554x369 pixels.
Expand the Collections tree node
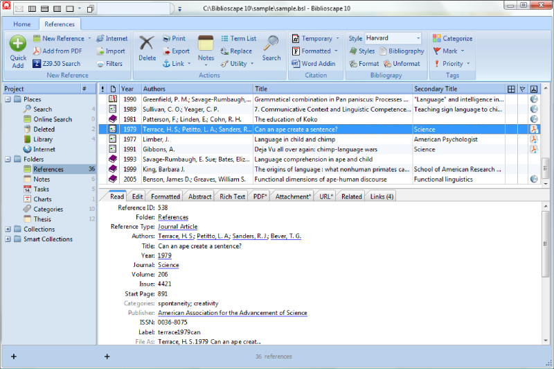coord(8,230)
